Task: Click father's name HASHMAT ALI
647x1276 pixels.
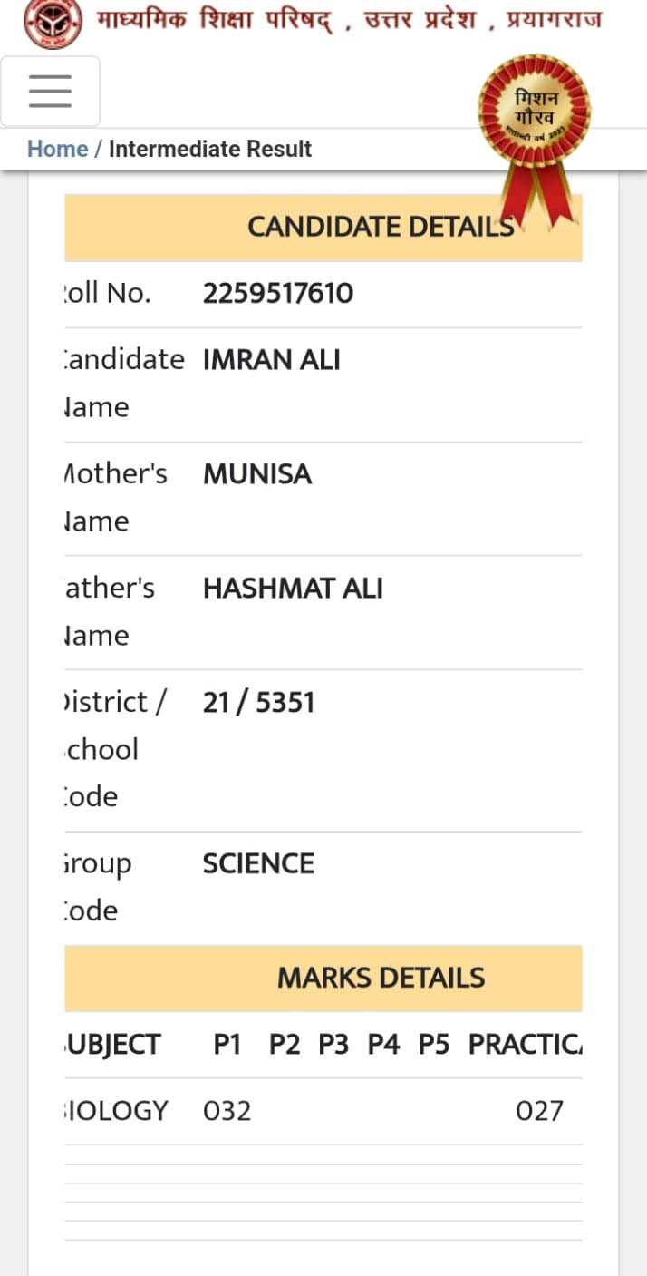Action: tap(293, 589)
